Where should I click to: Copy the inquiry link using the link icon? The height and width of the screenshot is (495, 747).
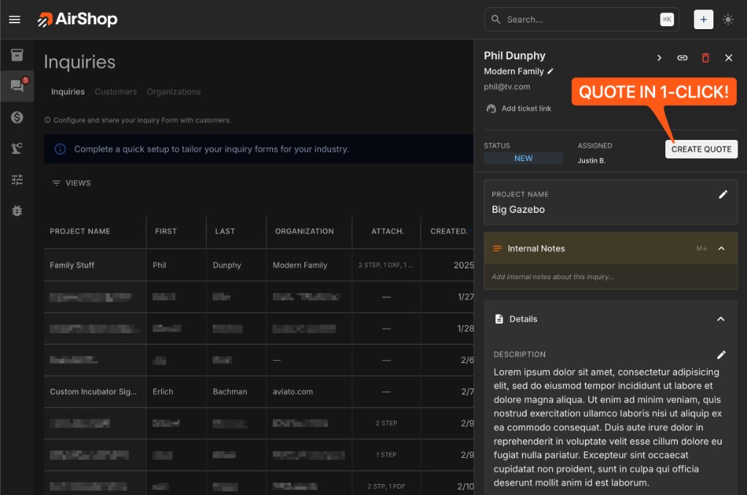[682, 57]
